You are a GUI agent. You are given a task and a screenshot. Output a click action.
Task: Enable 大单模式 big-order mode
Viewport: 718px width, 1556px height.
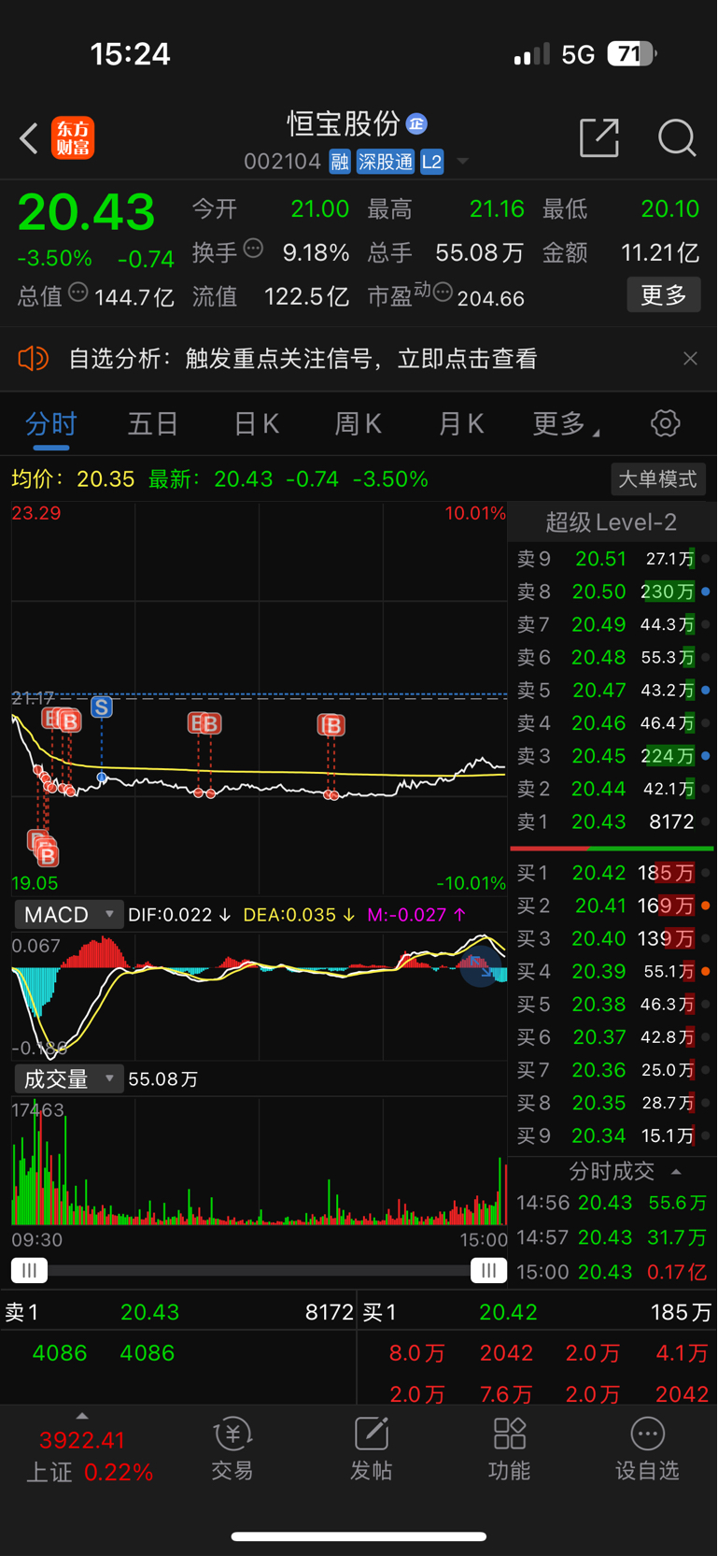coord(658,479)
